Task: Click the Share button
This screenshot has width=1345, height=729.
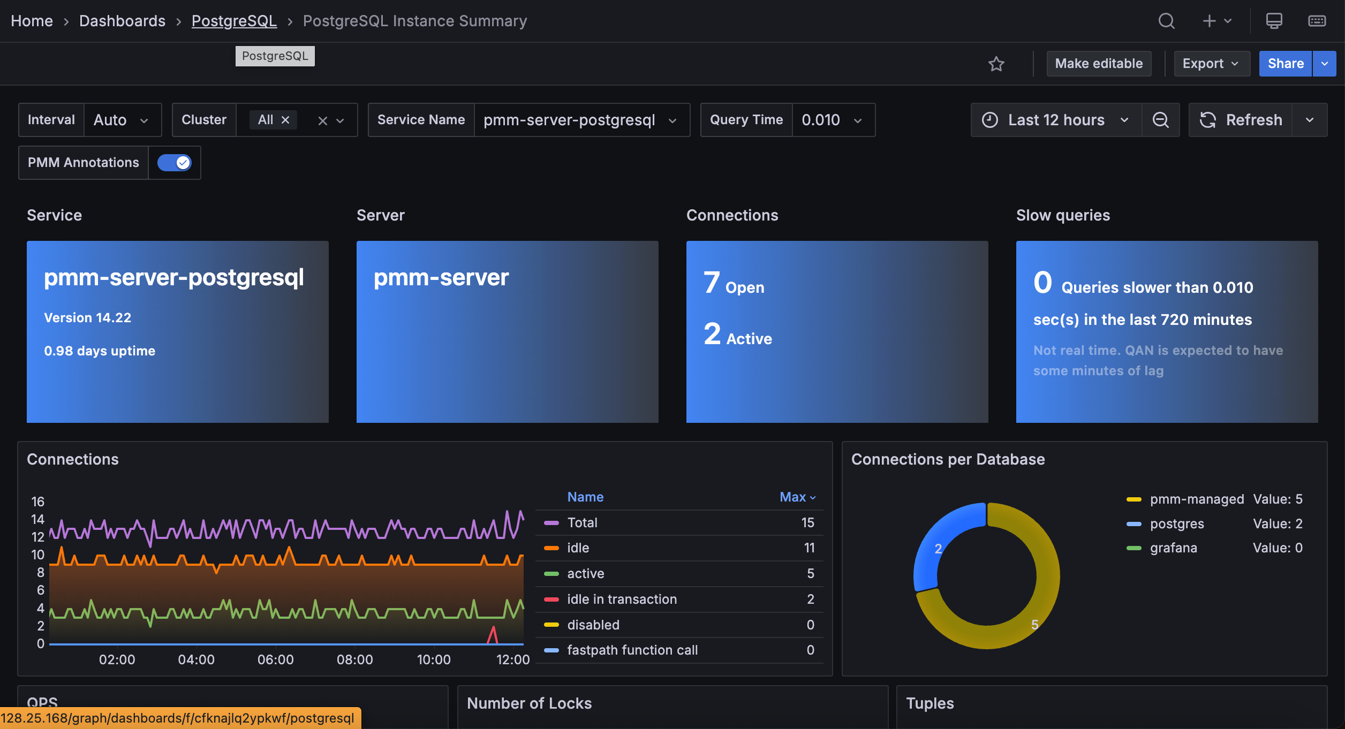Action: [1285, 64]
